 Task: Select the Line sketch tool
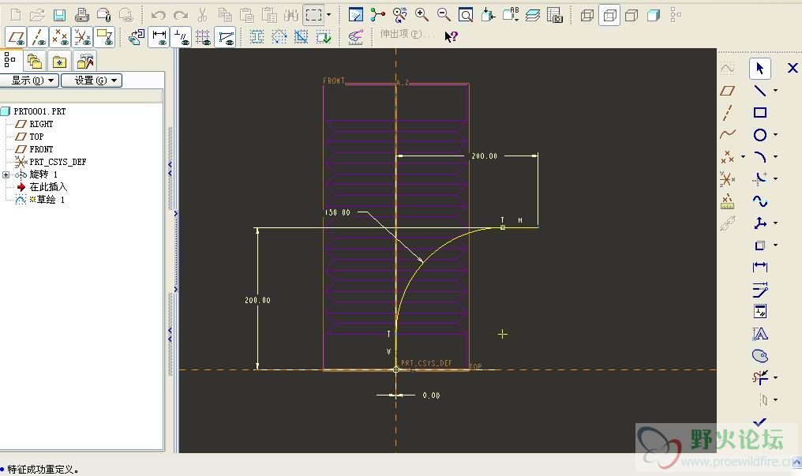point(760,91)
